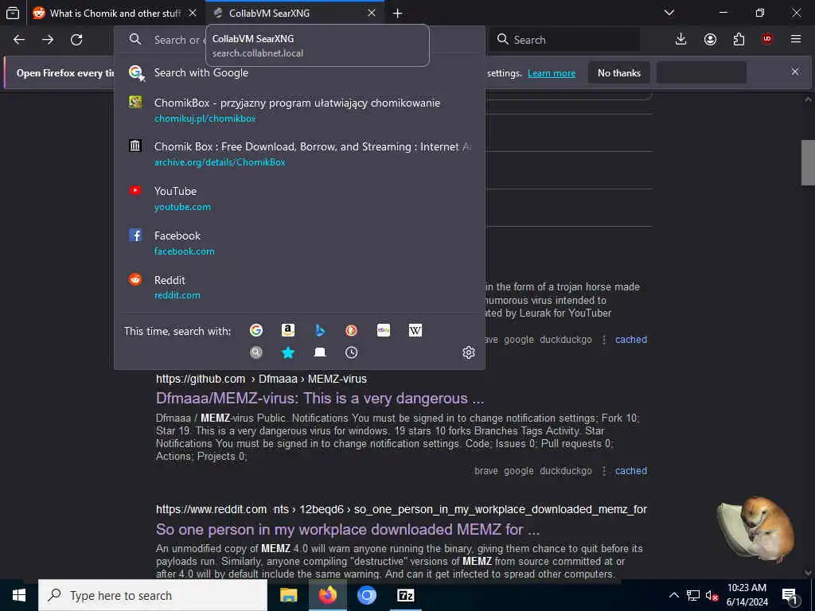Search this time with DuckDuckGo icon

point(351,330)
